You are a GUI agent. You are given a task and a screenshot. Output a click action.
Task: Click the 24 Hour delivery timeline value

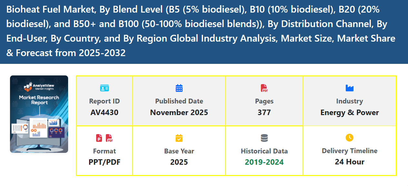click(350, 162)
